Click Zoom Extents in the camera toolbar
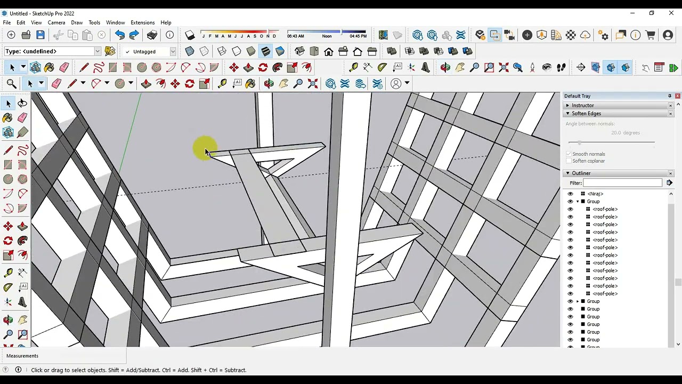The image size is (682, 384). tap(503, 68)
